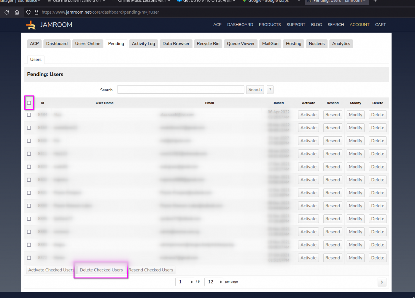Show site security via the padlock icon

(x=36, y=12)
